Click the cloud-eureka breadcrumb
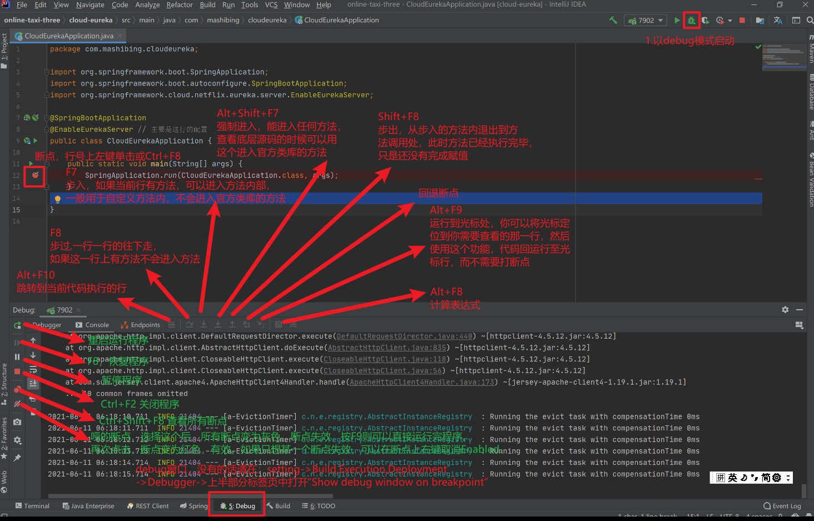 pos(91,20)
